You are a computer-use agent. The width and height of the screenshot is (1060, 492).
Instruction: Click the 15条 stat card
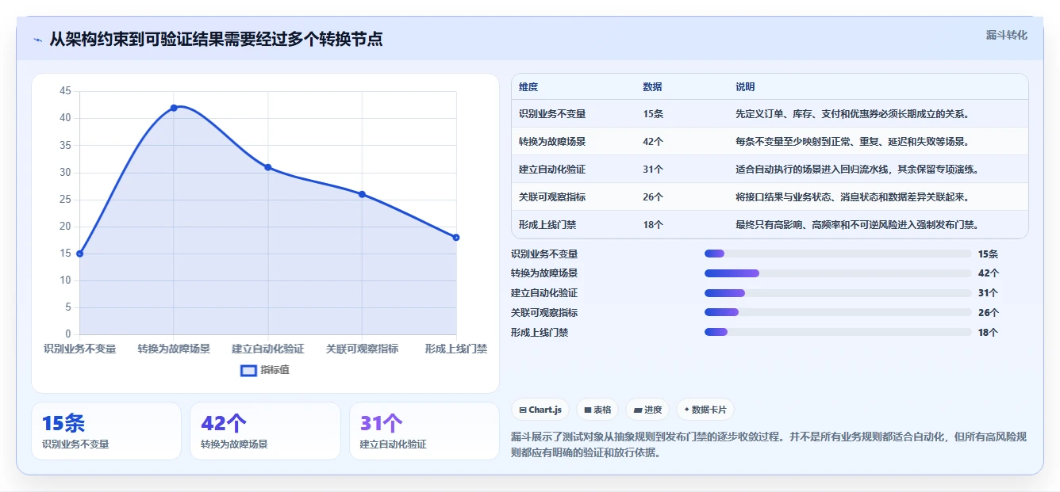[106, 431]
